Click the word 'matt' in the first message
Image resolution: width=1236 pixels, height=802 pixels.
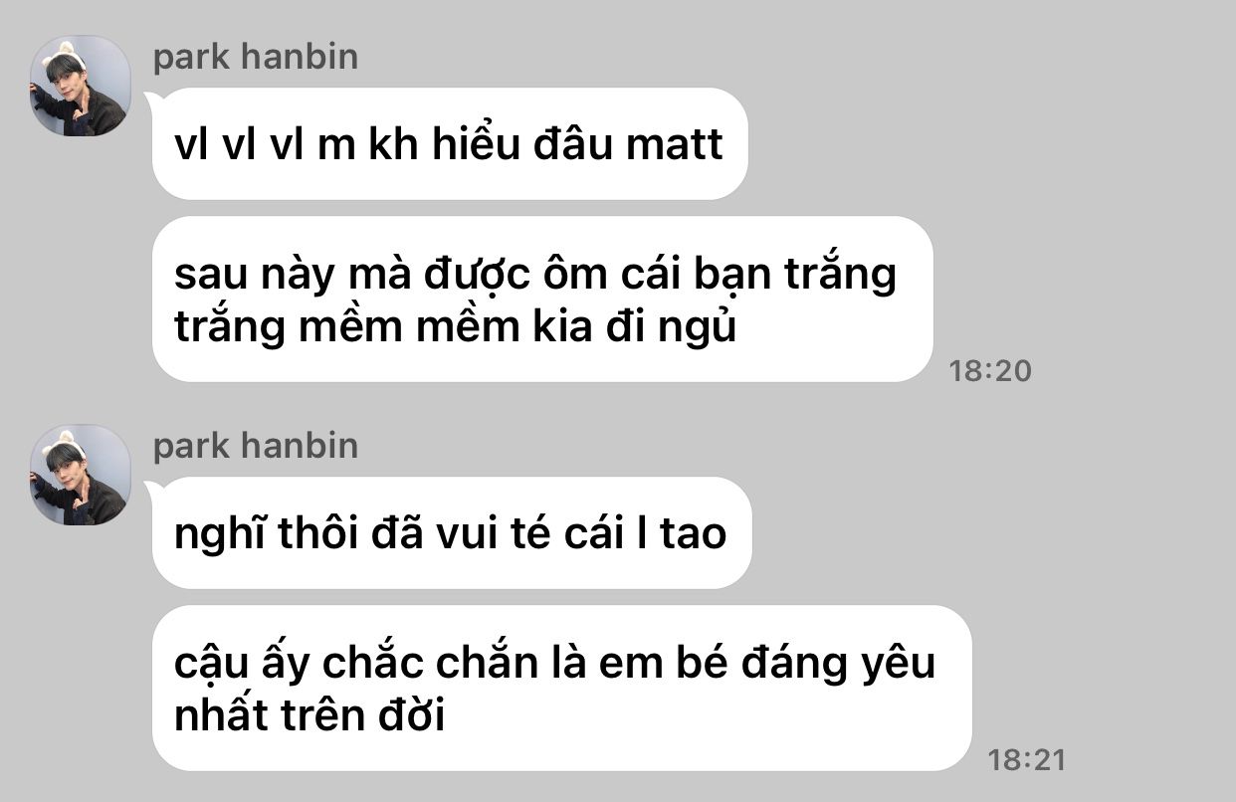click(x=674, y=145)
